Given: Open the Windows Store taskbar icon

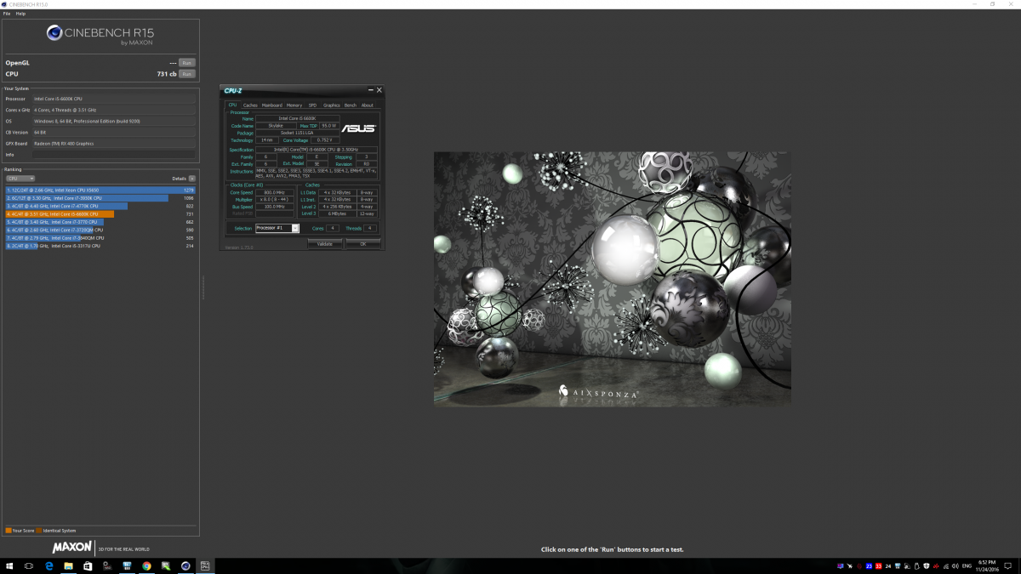Looking at the screenshot, I should 88,565.
